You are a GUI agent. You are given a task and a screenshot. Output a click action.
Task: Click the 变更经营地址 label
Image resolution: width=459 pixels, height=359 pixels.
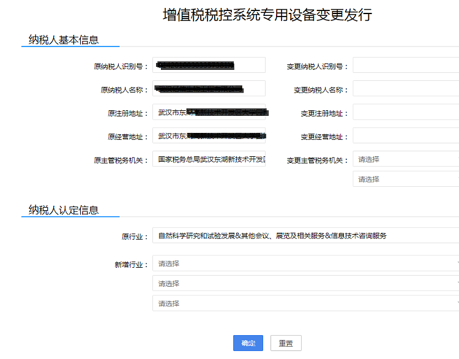point(324,137)
